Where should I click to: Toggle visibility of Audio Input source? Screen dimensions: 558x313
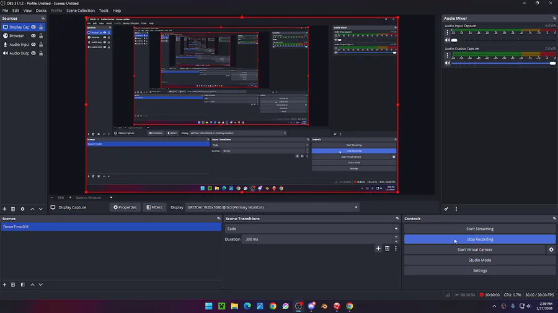pos(33,45)
